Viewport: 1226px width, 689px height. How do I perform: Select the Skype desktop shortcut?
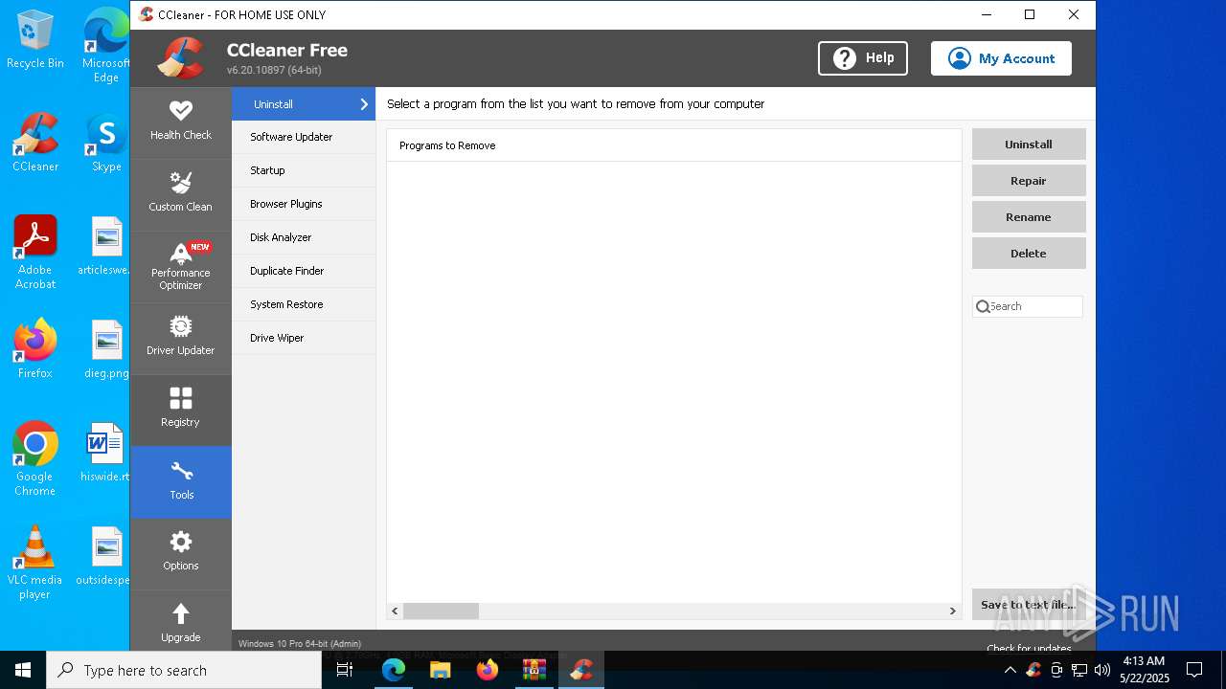point(106,143)
